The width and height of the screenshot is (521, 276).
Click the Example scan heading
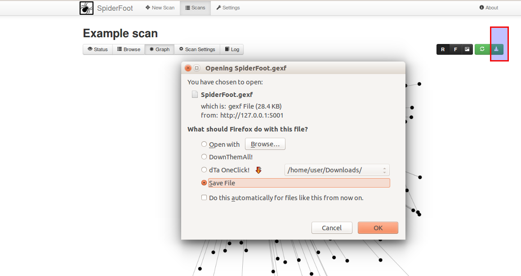click(x=120, y=34)
